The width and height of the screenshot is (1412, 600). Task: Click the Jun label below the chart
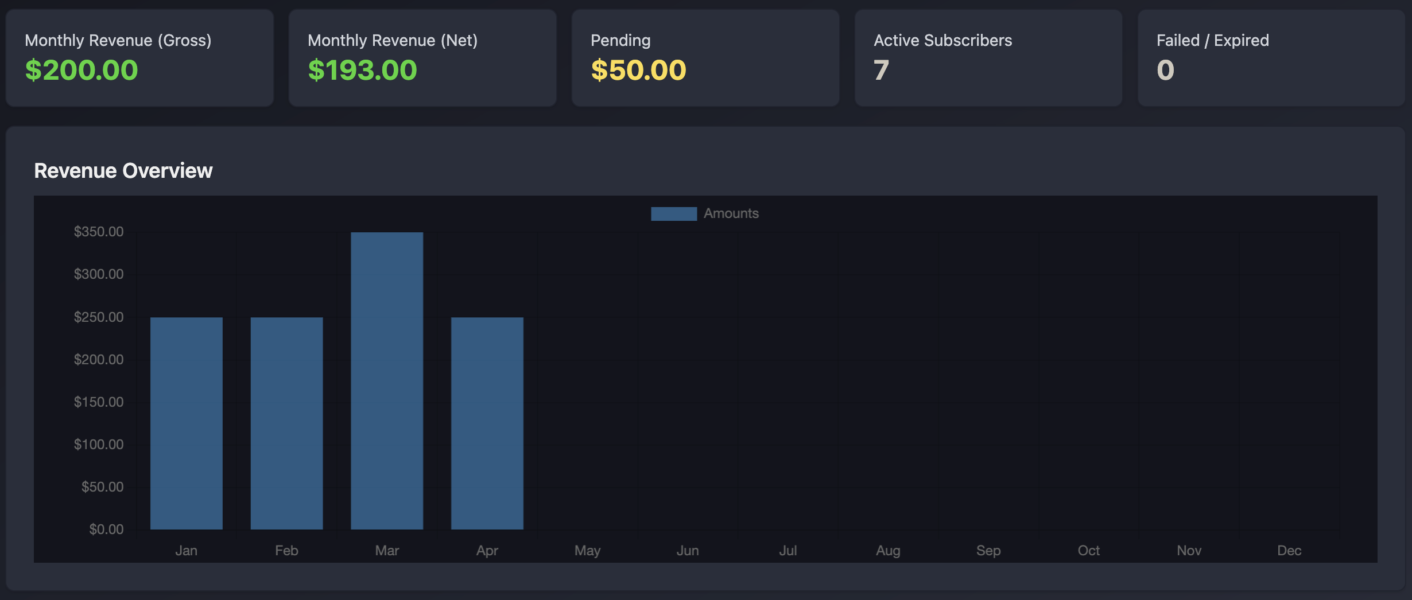point(687,550)
